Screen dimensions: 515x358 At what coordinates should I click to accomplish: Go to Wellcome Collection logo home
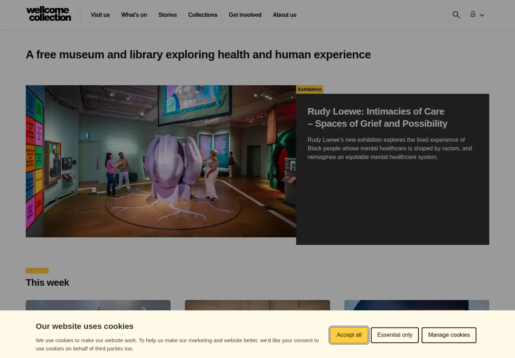click(49, 14)
